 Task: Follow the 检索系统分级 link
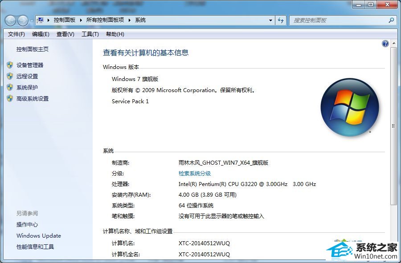click(194, 173)
